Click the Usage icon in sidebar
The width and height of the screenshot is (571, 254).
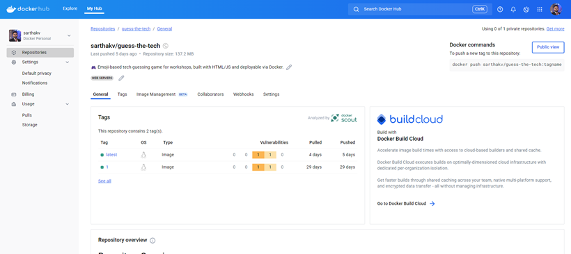(x=14, y=104)
